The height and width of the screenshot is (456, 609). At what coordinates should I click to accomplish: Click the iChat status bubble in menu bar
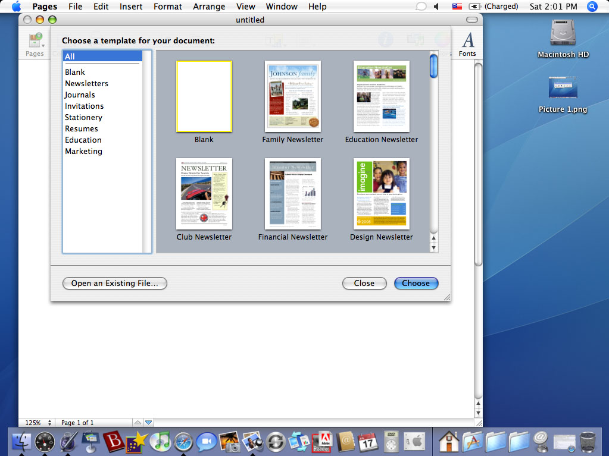click(421, 6)
